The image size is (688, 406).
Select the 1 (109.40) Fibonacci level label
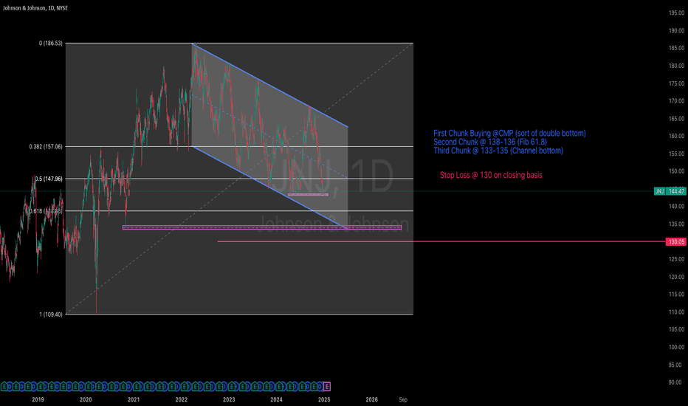(51, 314)
